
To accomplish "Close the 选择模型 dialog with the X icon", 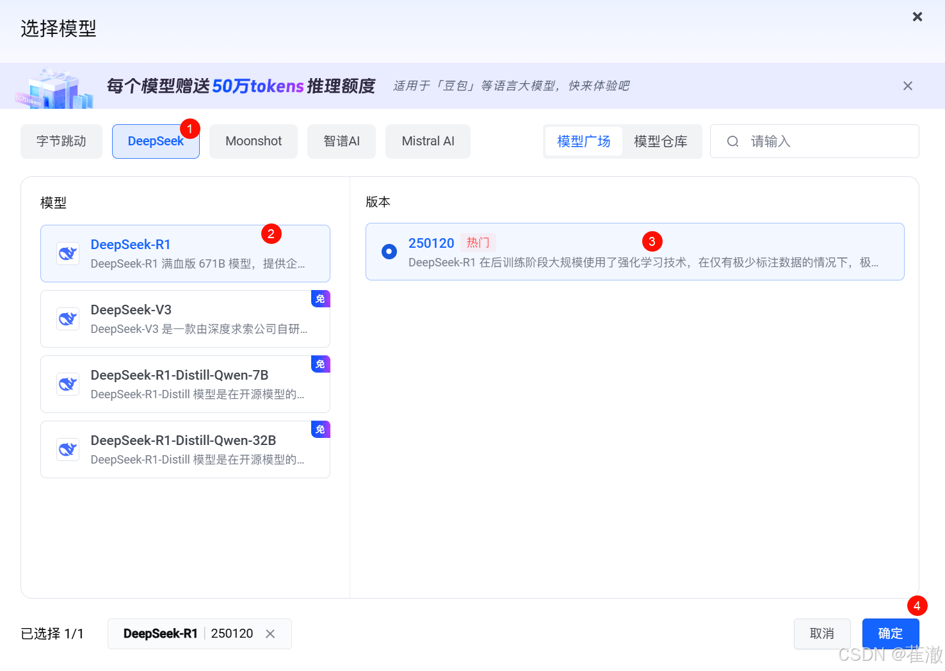I will tap(917, 17).
